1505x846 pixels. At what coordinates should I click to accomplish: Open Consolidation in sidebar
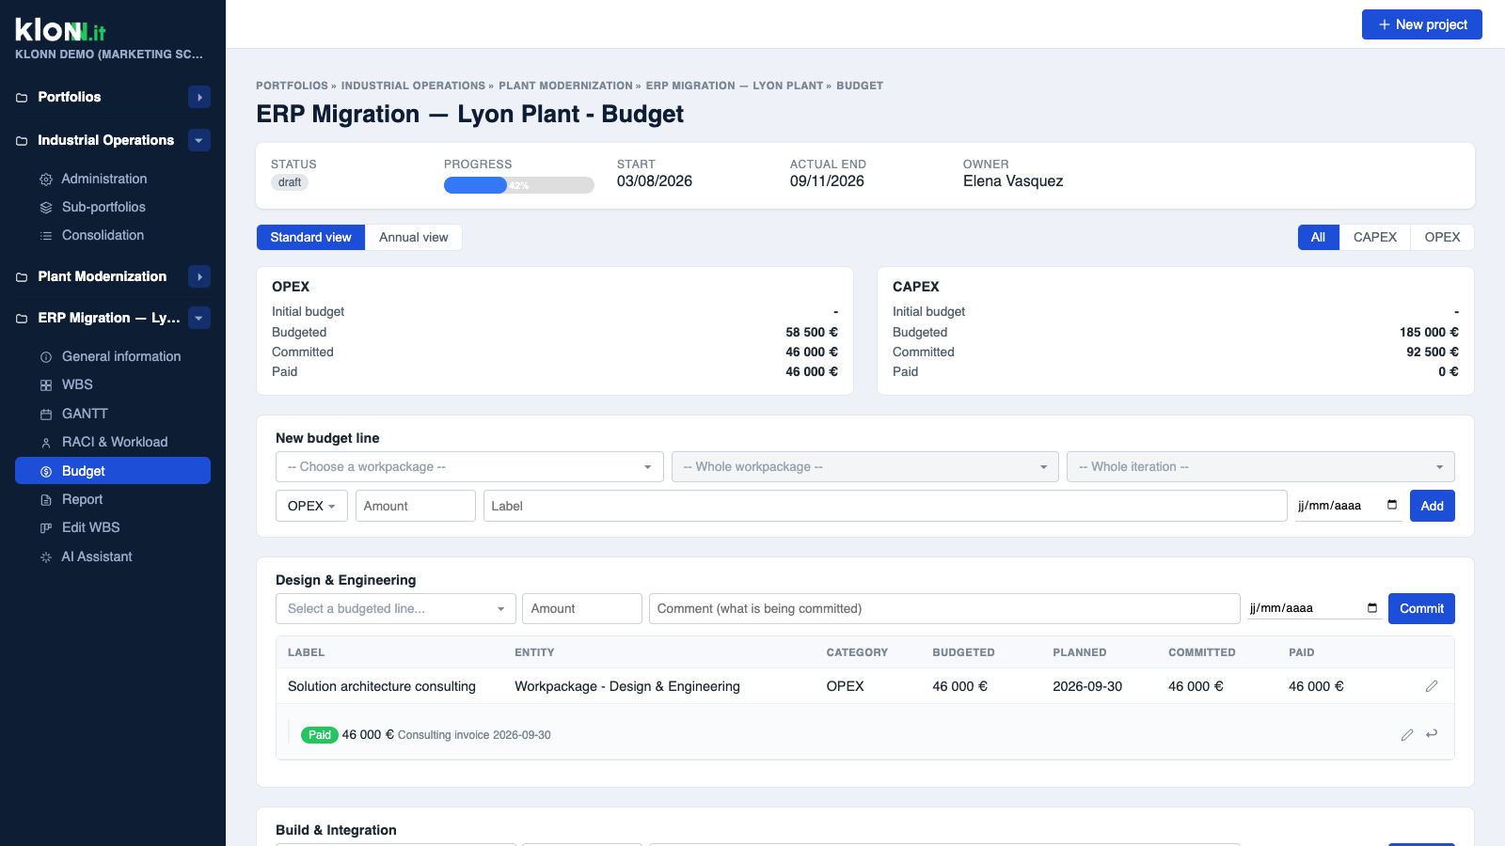click(113, 236)
